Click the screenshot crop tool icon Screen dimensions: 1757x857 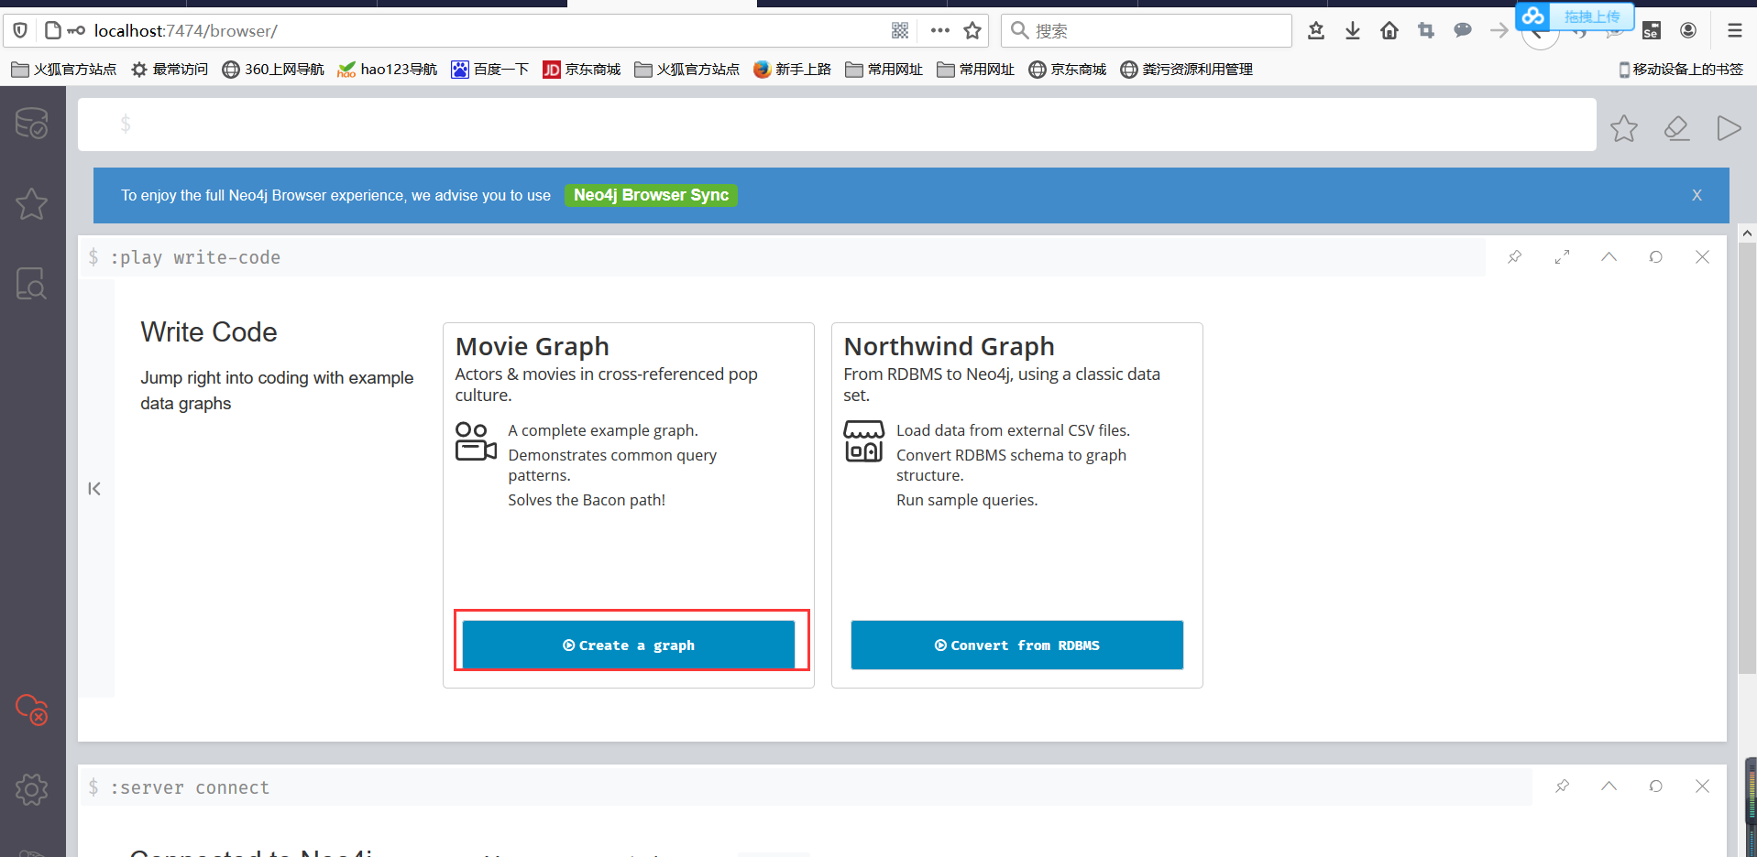pos(1426,31)
